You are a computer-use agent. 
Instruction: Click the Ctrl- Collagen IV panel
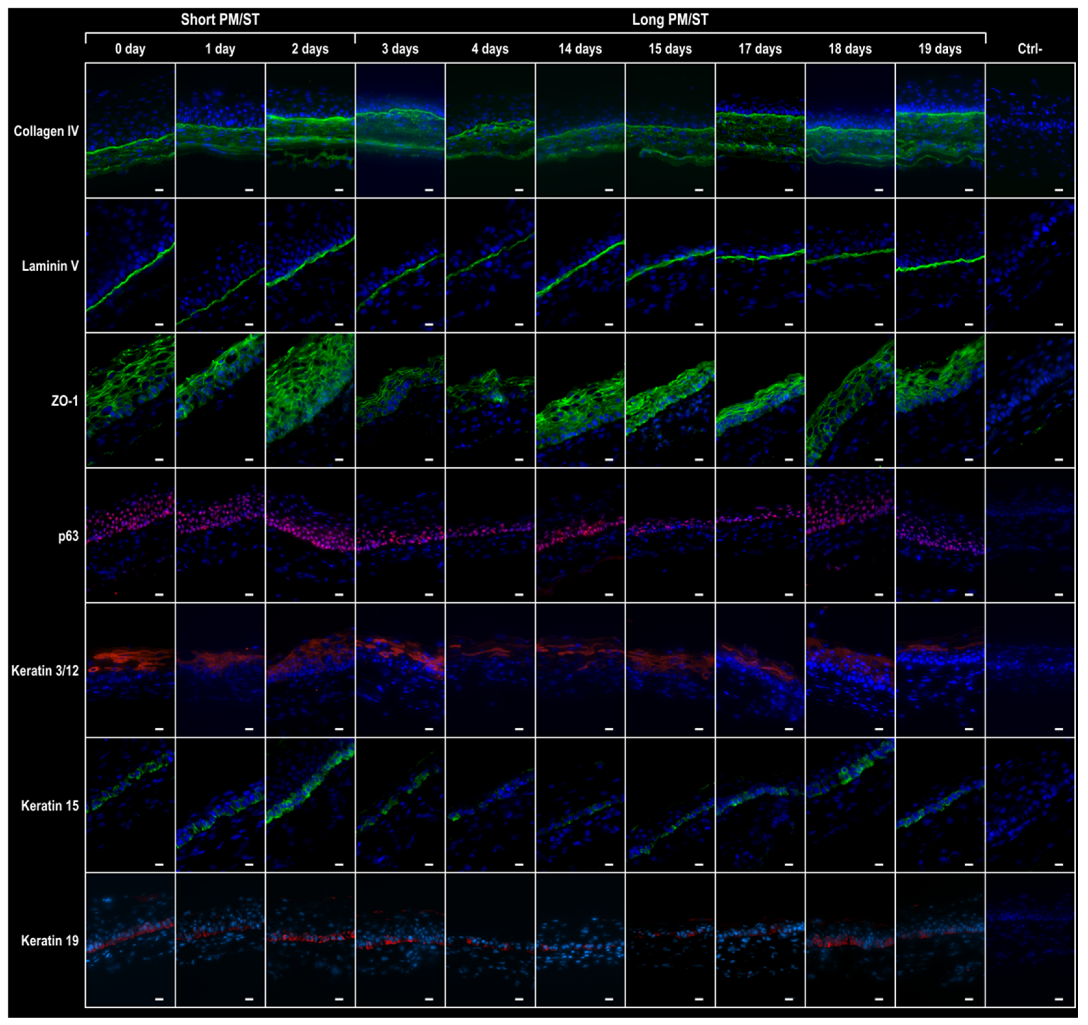pos(1030,130)
